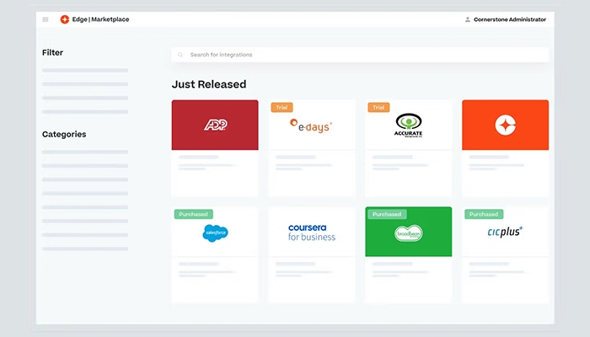Open the green Broadbean integration tile
This screenshot has height=337, width=590.
tap(408, 233)
